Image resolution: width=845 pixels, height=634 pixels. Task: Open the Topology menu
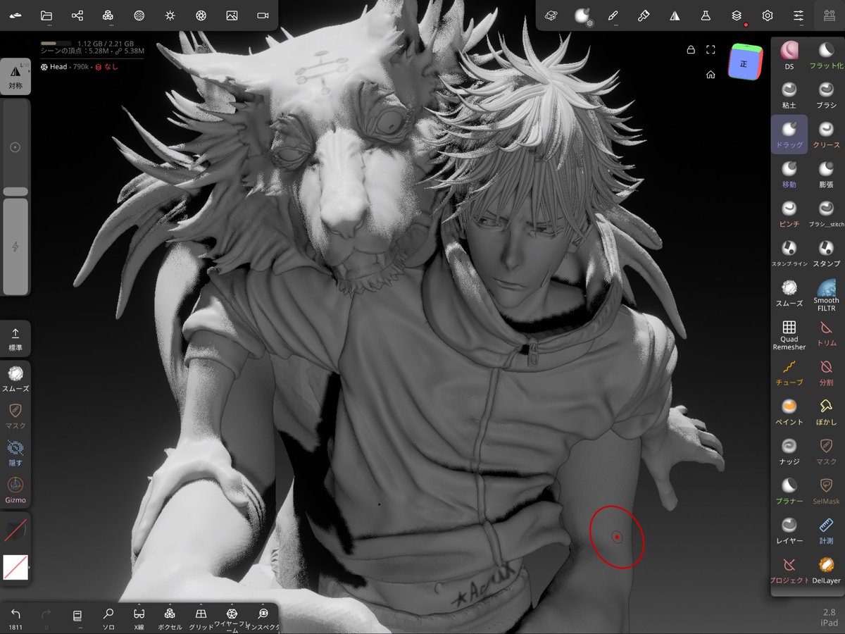tap(108, 15)
